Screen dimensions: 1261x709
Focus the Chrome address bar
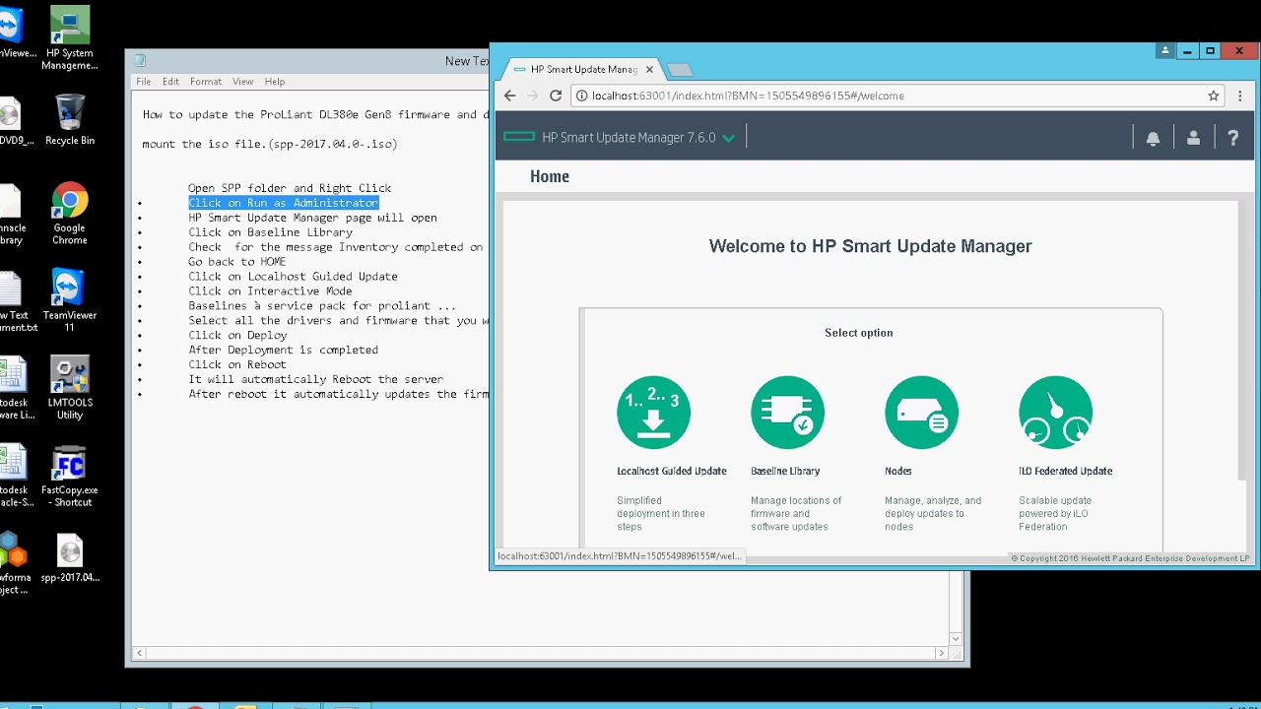click(896, 96)
